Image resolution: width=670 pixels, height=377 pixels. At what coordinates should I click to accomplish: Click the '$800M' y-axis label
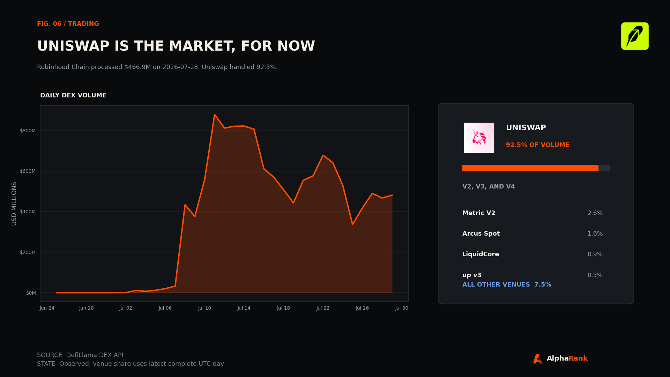tap(28, 131)
